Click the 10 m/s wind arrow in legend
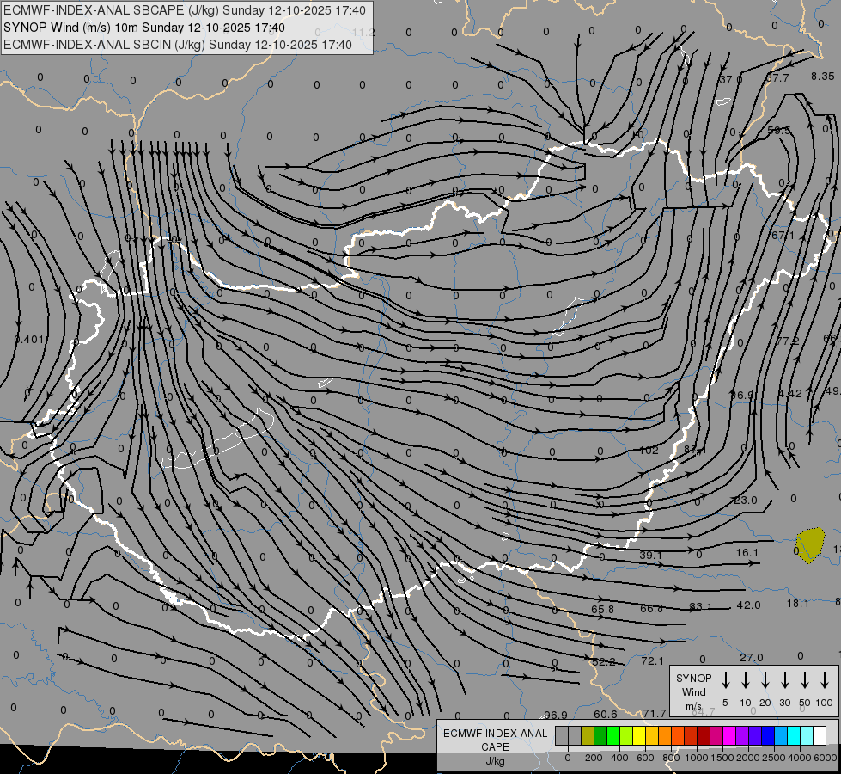The image size is (841, 774). tap(745, 680)
